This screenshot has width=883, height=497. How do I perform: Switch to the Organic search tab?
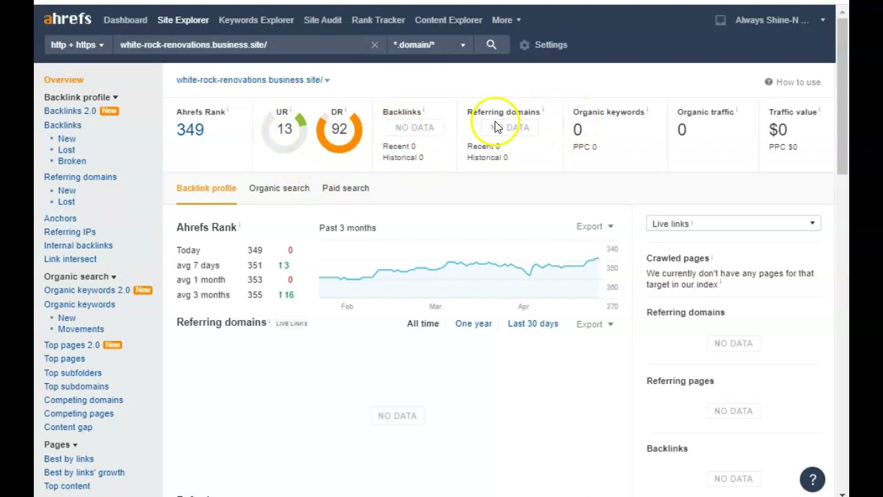coord(279,188)
